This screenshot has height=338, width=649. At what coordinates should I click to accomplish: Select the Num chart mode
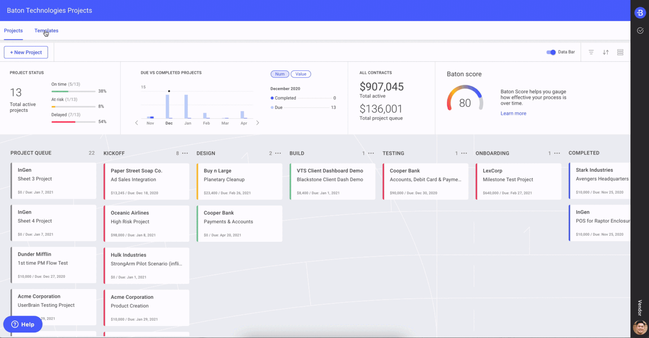(280, 74)
